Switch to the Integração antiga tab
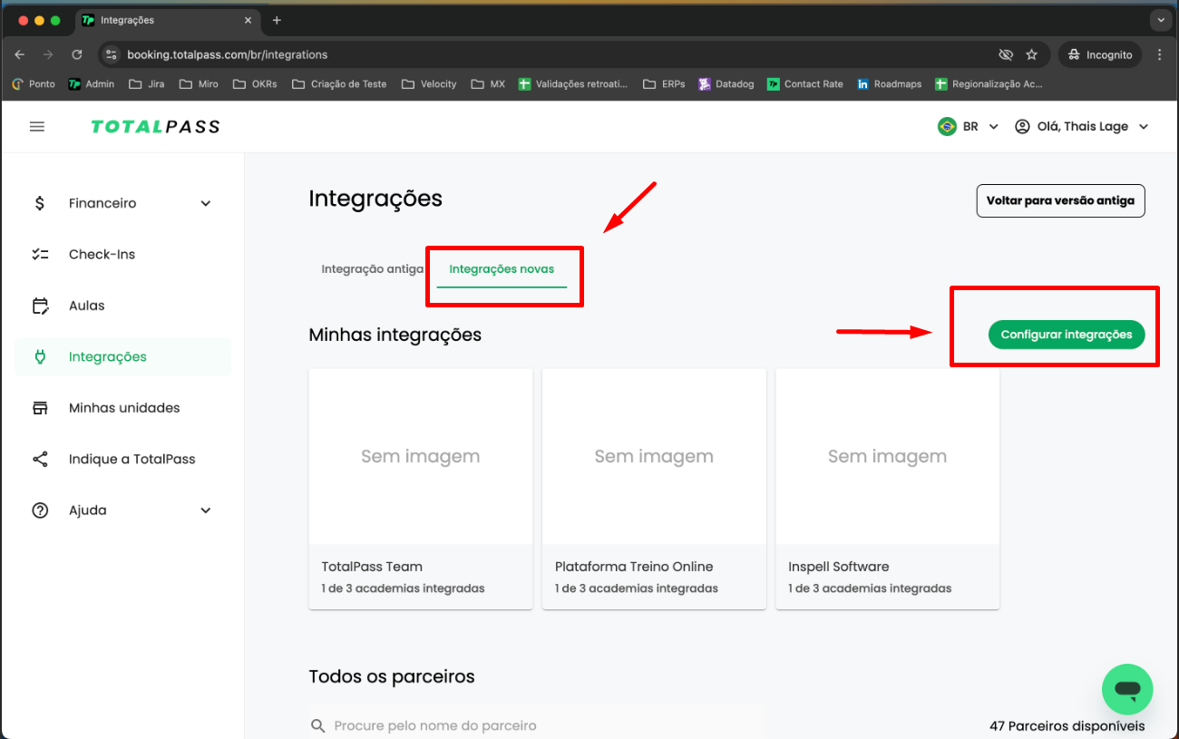This screenshot has height=739, width=1179. tap(372, 269)
